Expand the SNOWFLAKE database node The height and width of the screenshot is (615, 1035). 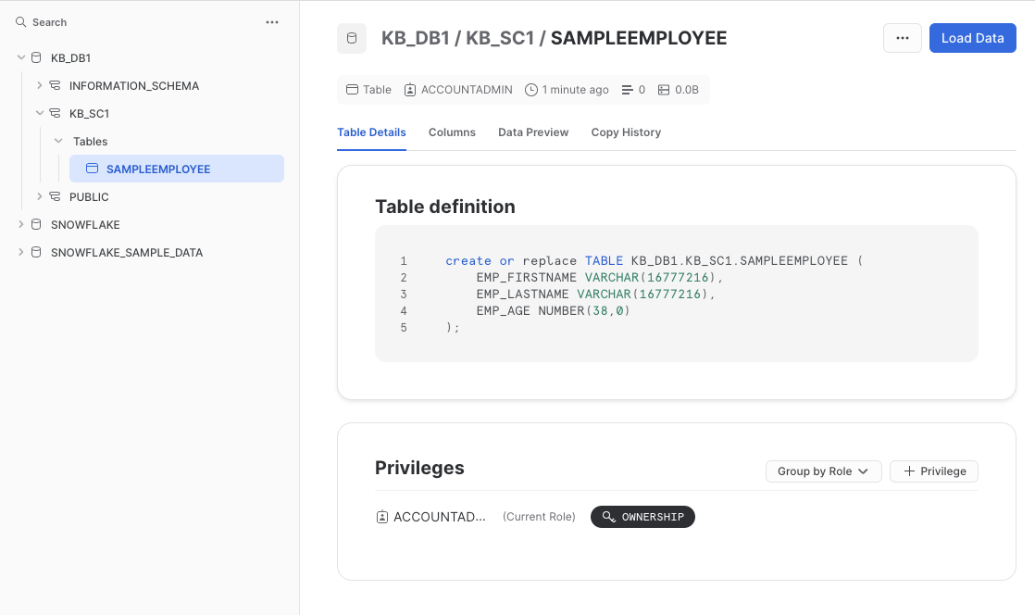21,224
